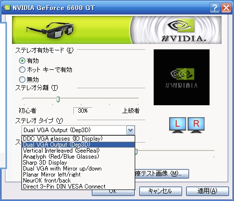Click the NVIDIA logo in banner
Screen dimensions: 234x201
point(182,30)
